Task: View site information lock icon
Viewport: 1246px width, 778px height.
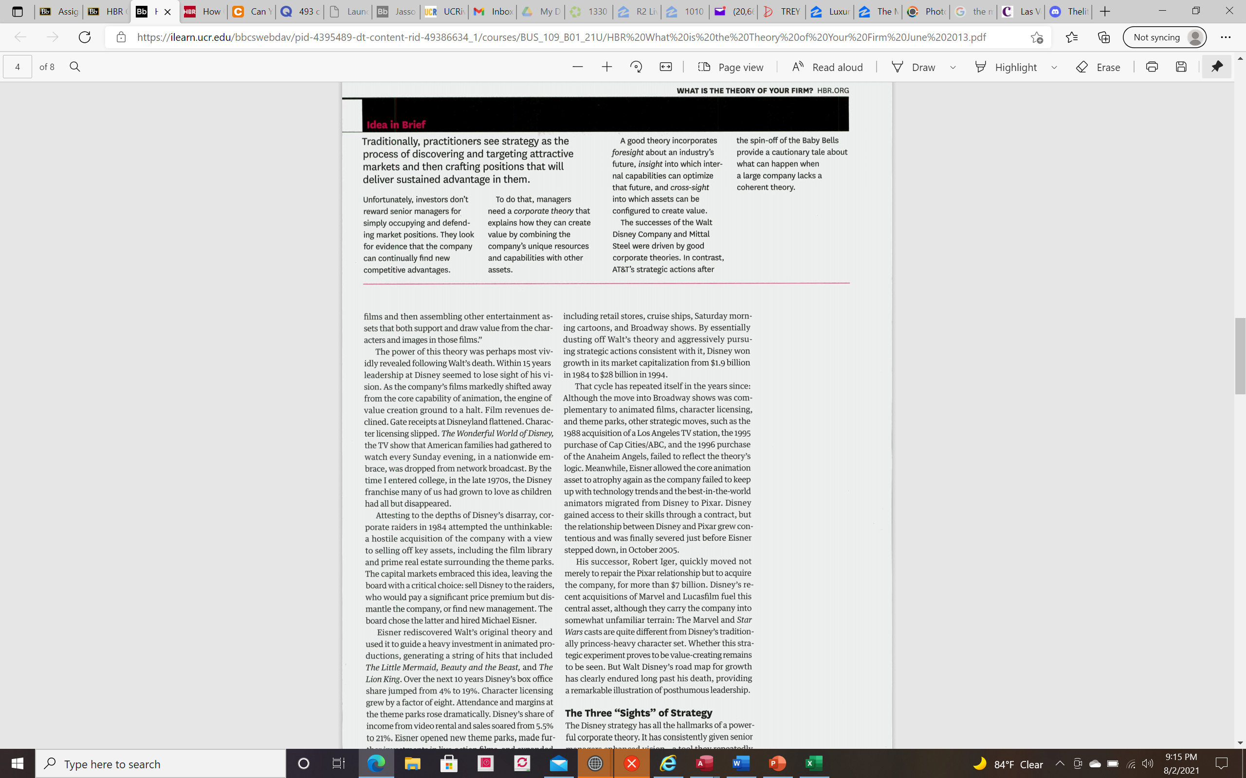Action: pos(121,37)
